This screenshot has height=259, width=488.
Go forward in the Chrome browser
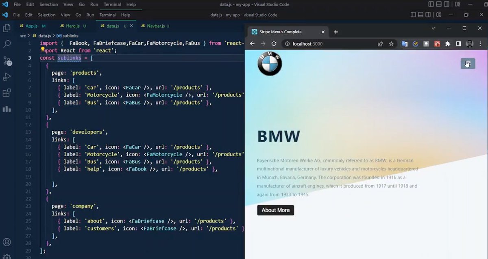click(263, 44)
